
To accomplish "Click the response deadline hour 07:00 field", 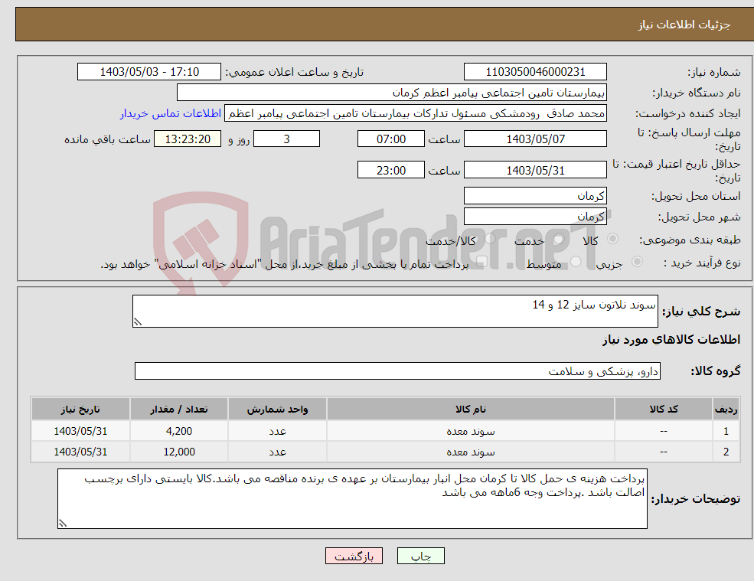I will [x=391, y=139].
